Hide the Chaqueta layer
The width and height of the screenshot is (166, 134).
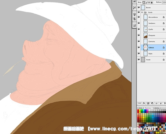pyautogui.click(x=139, y=35)
